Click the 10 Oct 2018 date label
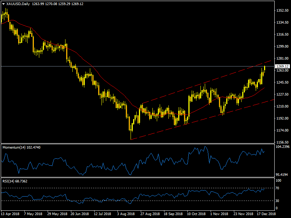The width and height of the screenshot is (291, 218). click(x=196, y=214)
